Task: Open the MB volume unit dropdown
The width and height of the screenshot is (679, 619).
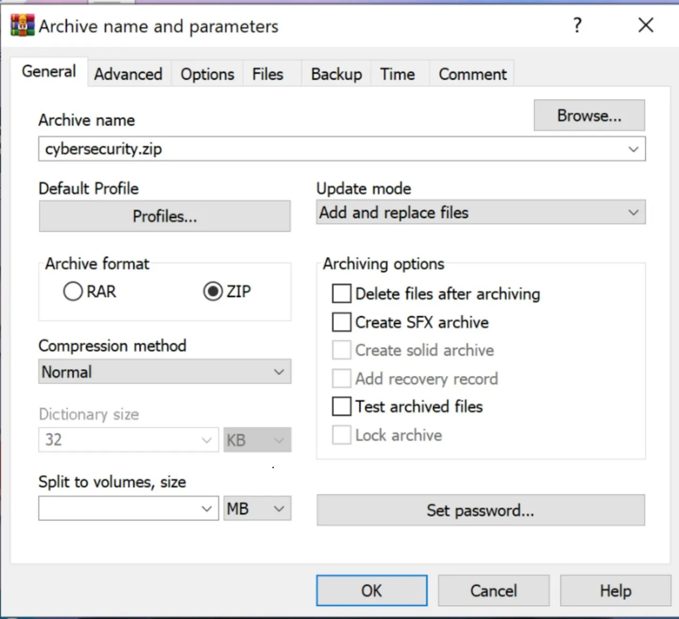Action: (x=257, y=509)
